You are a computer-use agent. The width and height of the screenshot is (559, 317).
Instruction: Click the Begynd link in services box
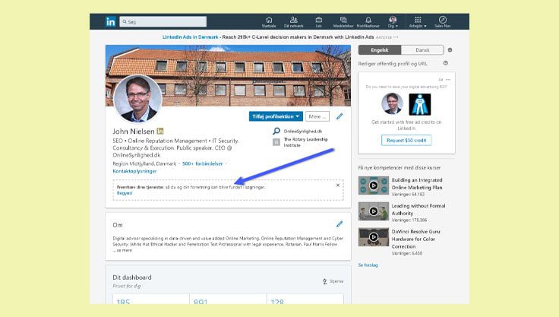point(125,193)
